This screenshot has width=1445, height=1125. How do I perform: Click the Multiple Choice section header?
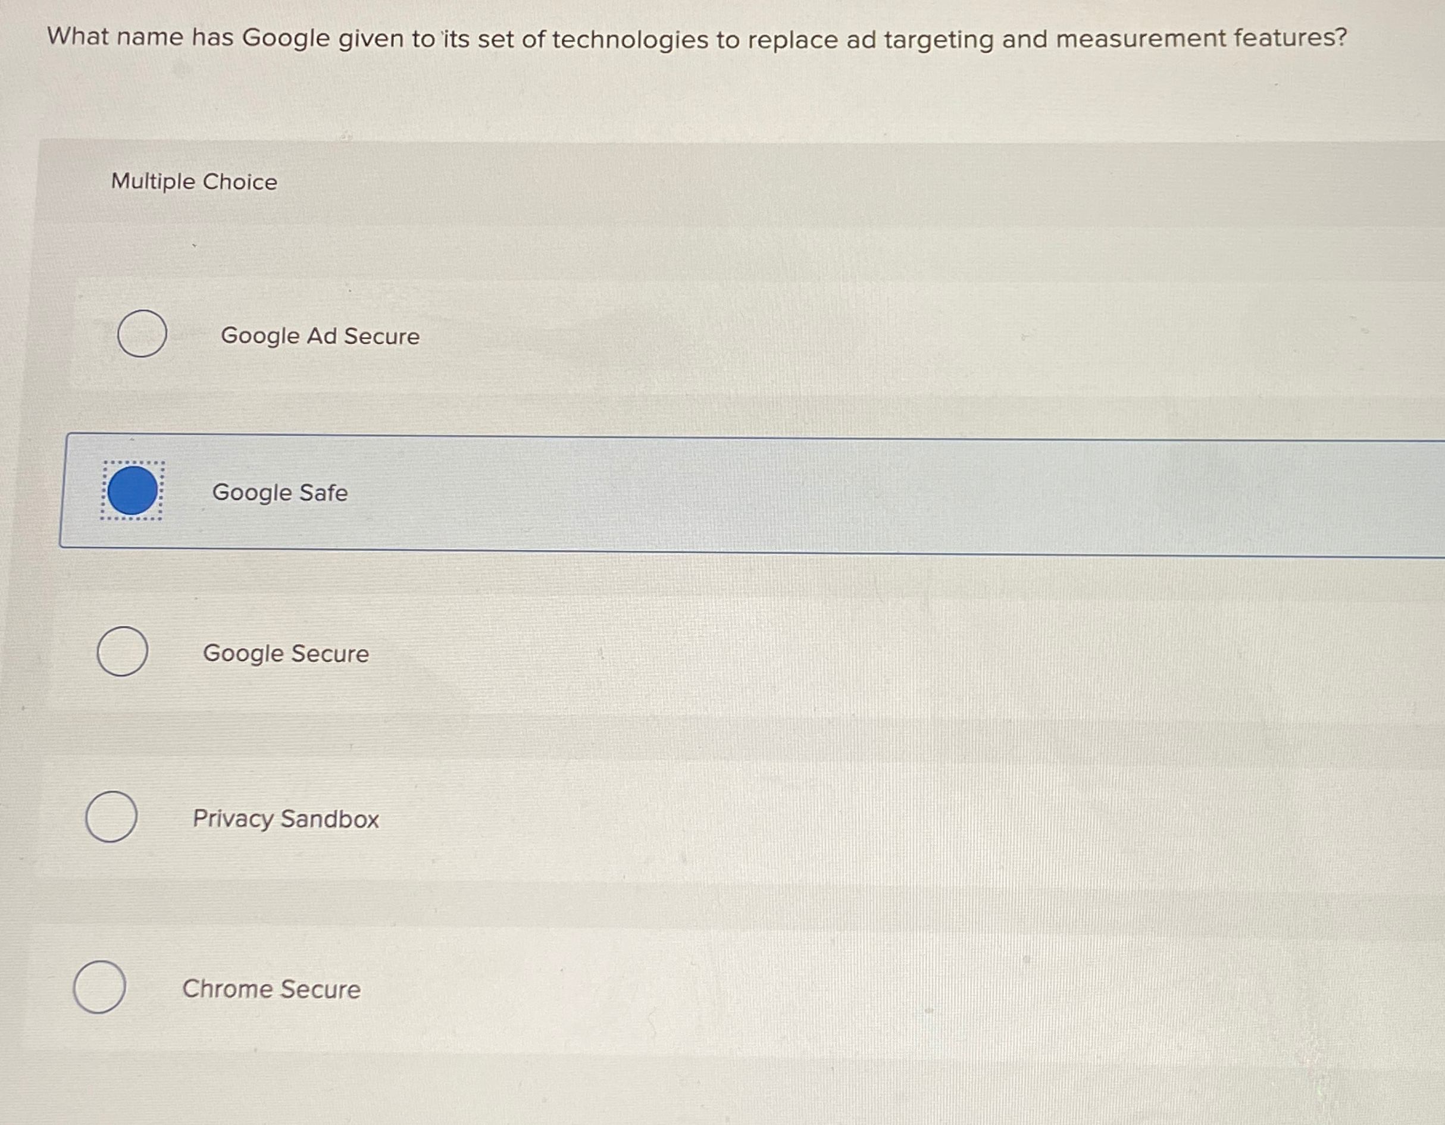[x=194, y=181]
